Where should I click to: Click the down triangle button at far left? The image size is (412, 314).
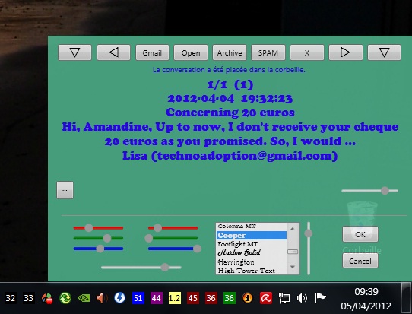tap(75, 52)
